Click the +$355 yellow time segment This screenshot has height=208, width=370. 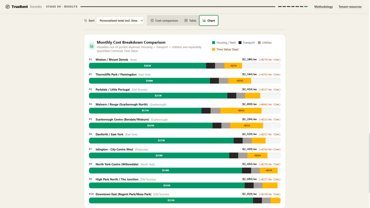tap(240, 81)
